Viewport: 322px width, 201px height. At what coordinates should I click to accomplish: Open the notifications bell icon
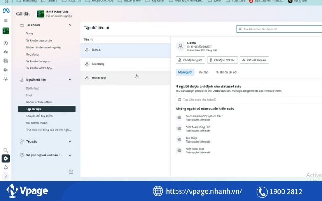click(6, 167)
